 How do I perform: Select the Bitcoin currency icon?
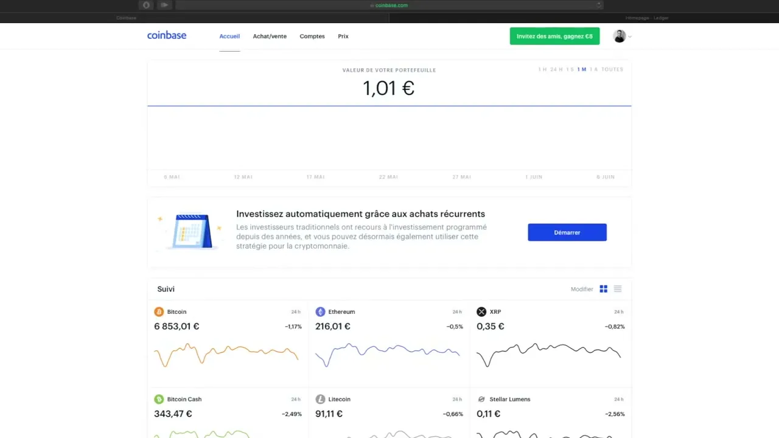[x=159, y=311]
